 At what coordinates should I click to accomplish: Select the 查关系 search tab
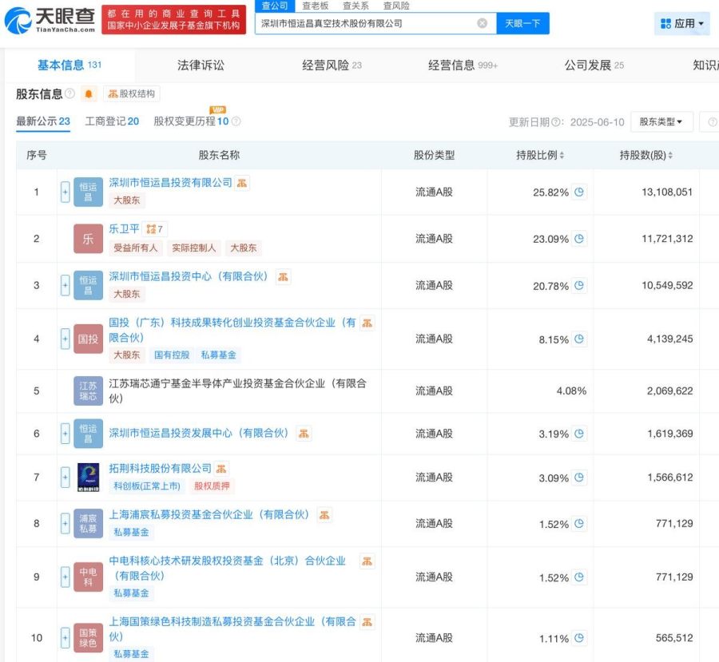coord(356,6)
